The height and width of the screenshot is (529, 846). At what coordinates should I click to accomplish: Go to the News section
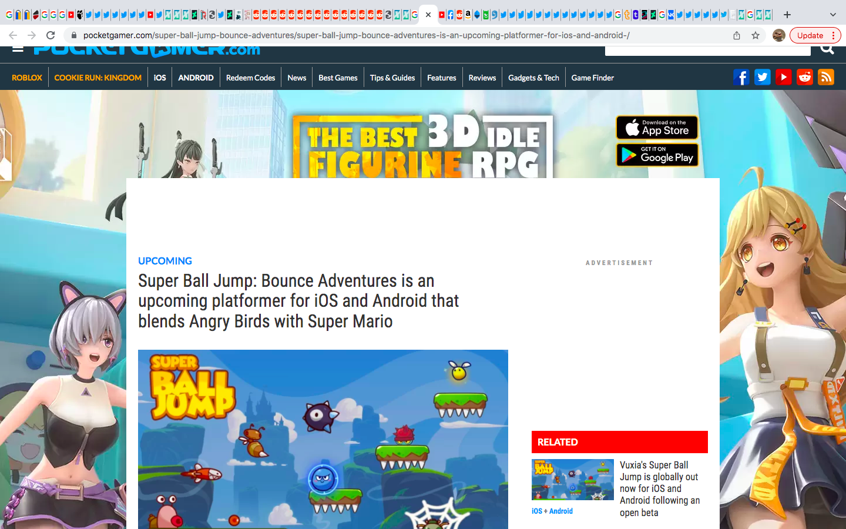point(297,78)
